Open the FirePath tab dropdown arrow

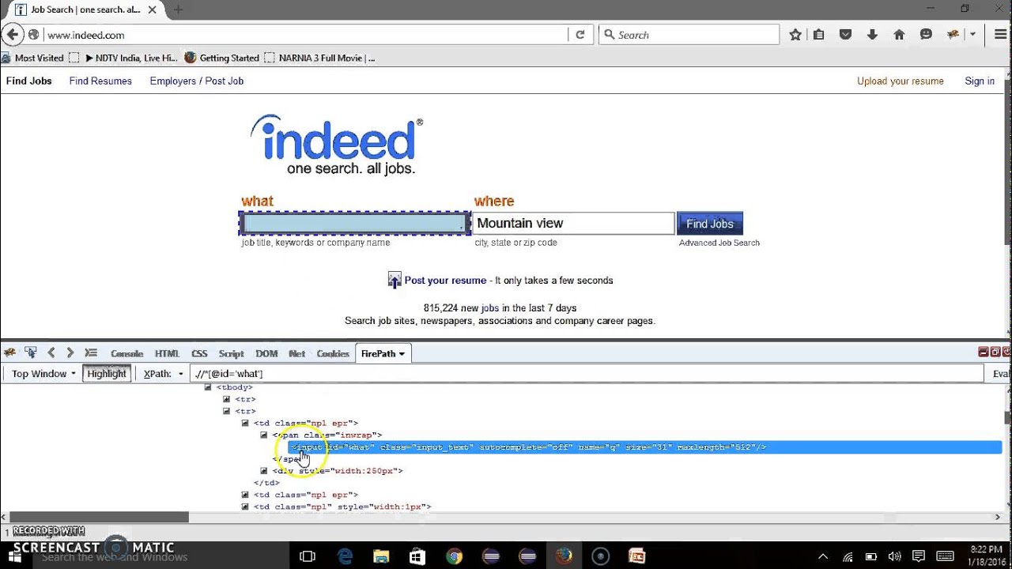coord(402,353)
